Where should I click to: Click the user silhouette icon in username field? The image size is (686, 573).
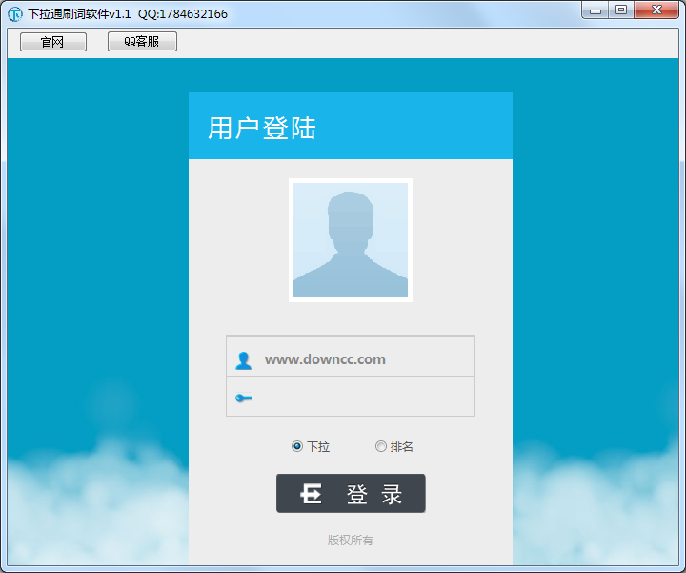[244, 360]
